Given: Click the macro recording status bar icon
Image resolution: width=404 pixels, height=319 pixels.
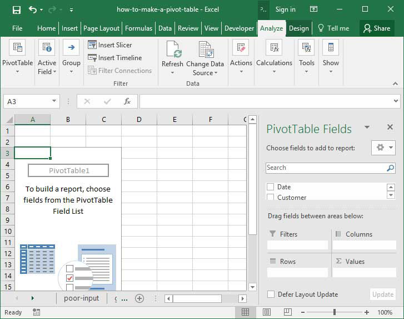Looking at the screenshot, I should coord(36,312).
